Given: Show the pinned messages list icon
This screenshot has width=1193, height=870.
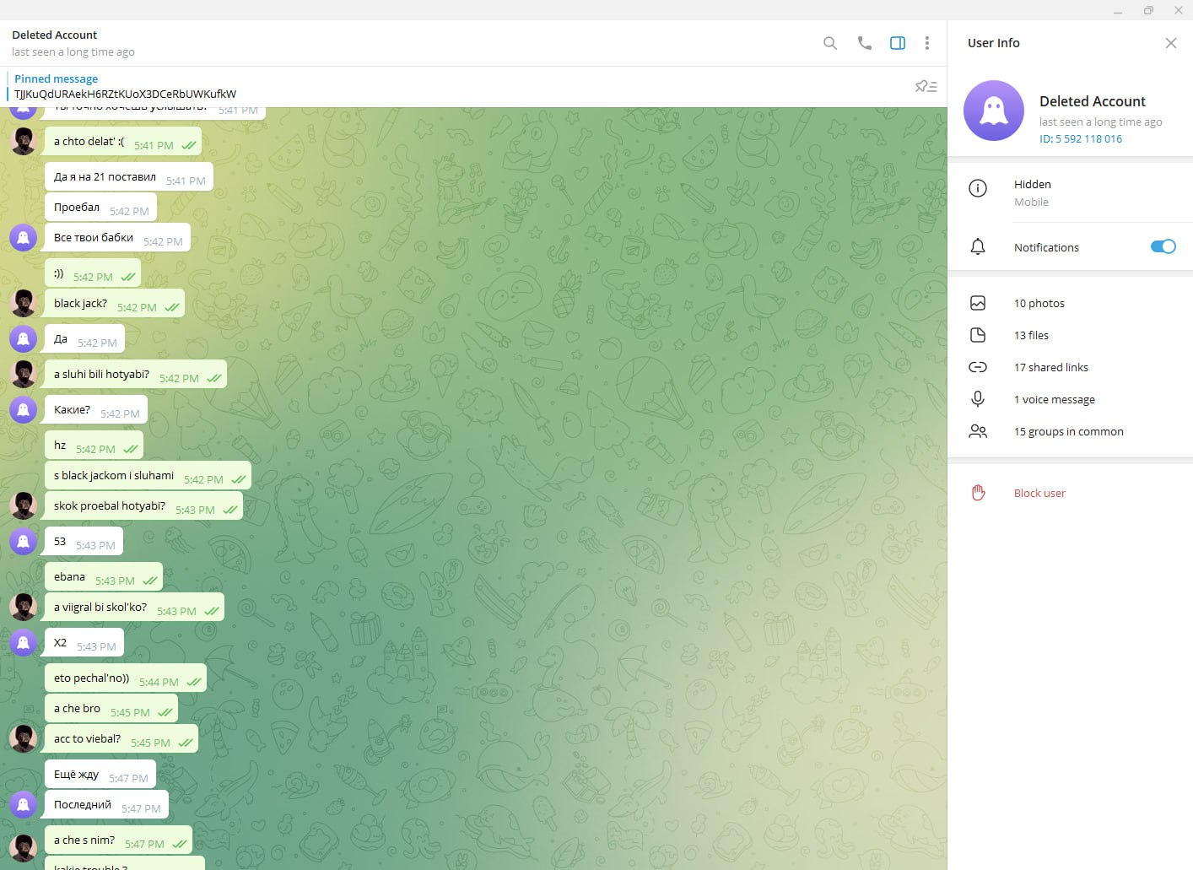Looking at the screenshot, I should coord(926,86).
